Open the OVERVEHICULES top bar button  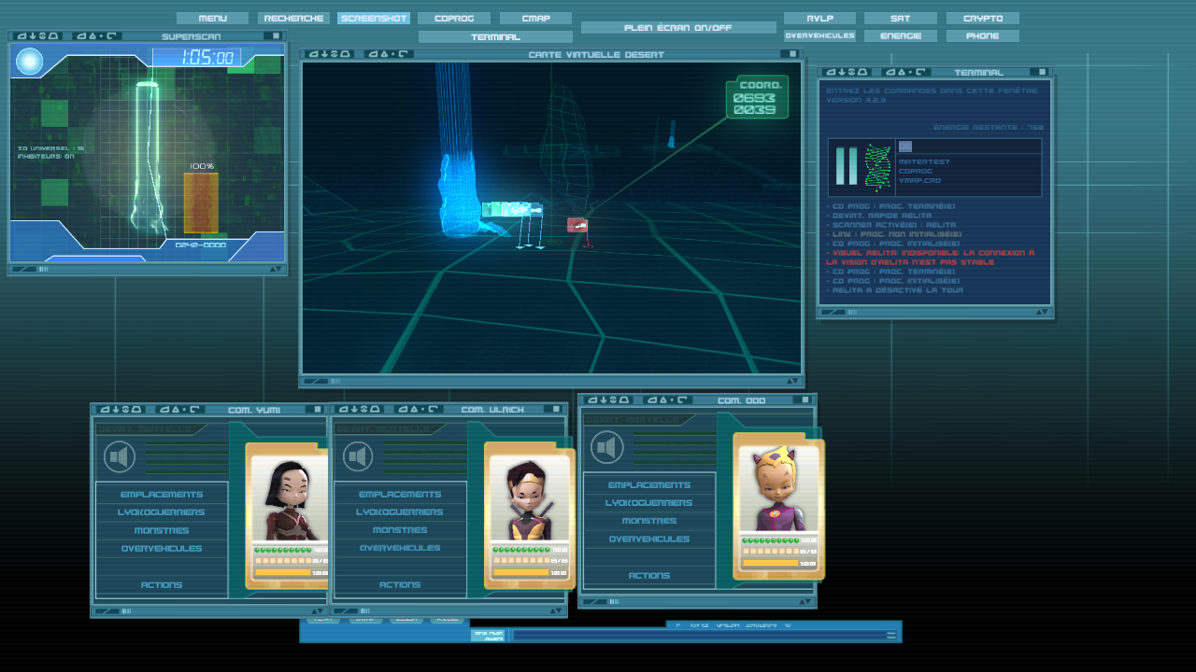[x=819, y=35]
